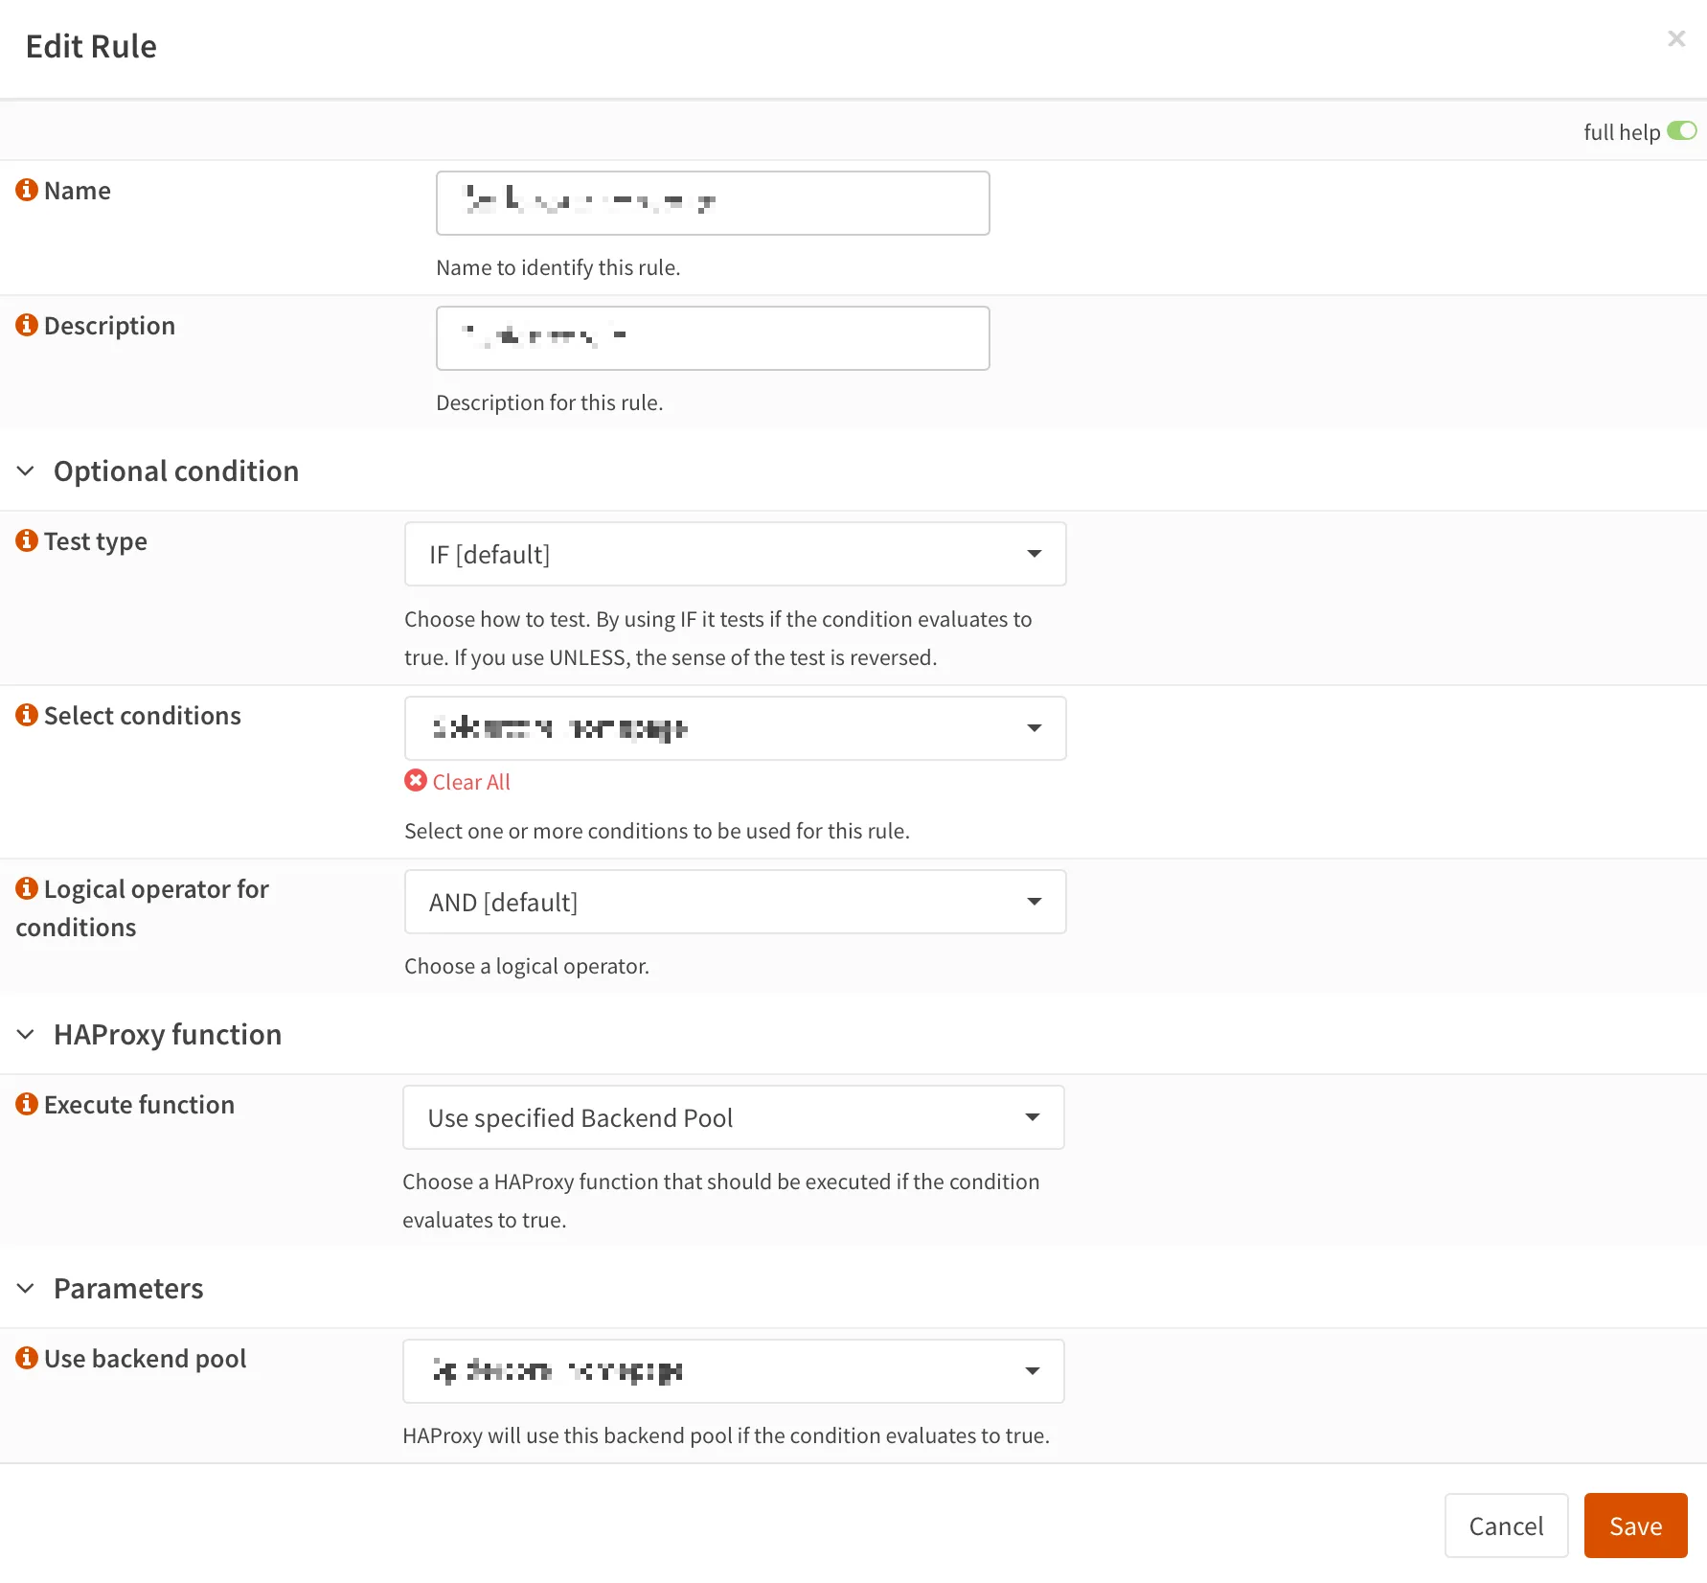Open the Select conditions dropdown

coord(735,728)
